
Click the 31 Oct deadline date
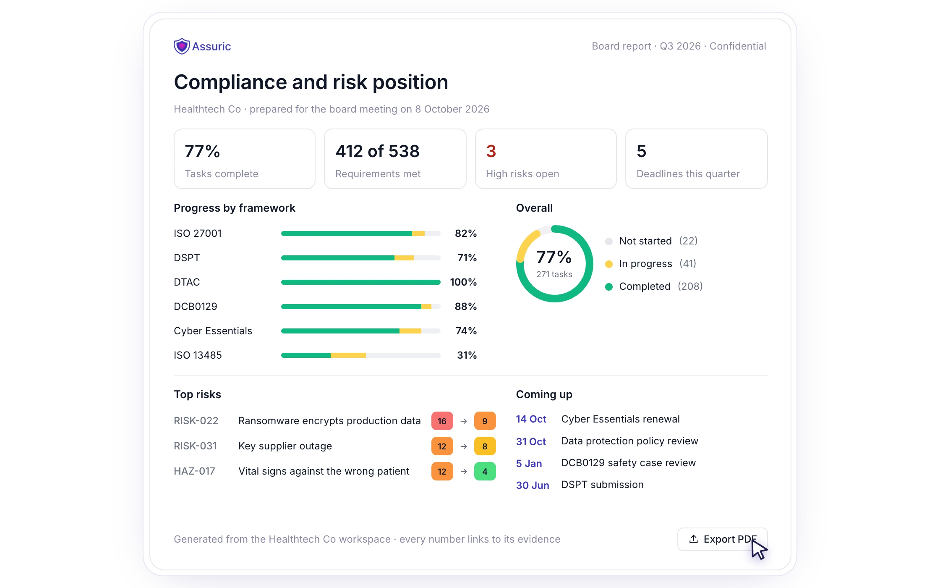531,442
